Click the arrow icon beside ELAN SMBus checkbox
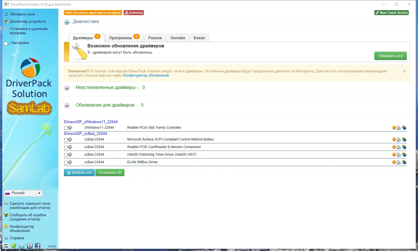This screenshot has height=251, width=418. (x=70, y=162)
